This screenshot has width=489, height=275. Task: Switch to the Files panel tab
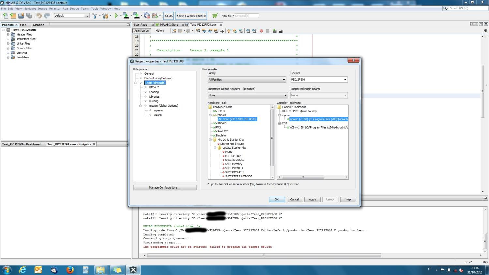click(23, 25)
